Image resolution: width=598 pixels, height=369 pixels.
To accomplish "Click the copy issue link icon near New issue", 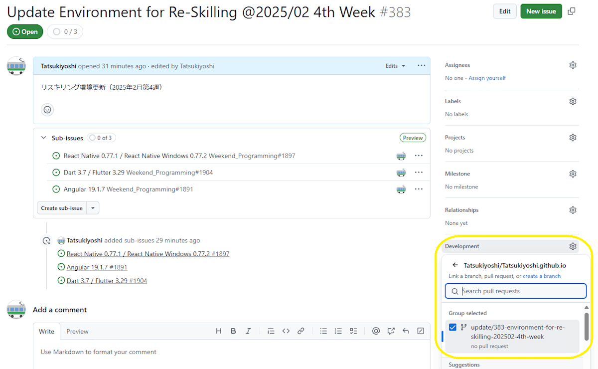I will tap(571, 10).
